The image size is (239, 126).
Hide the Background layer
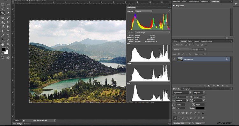tap(174, 60)
